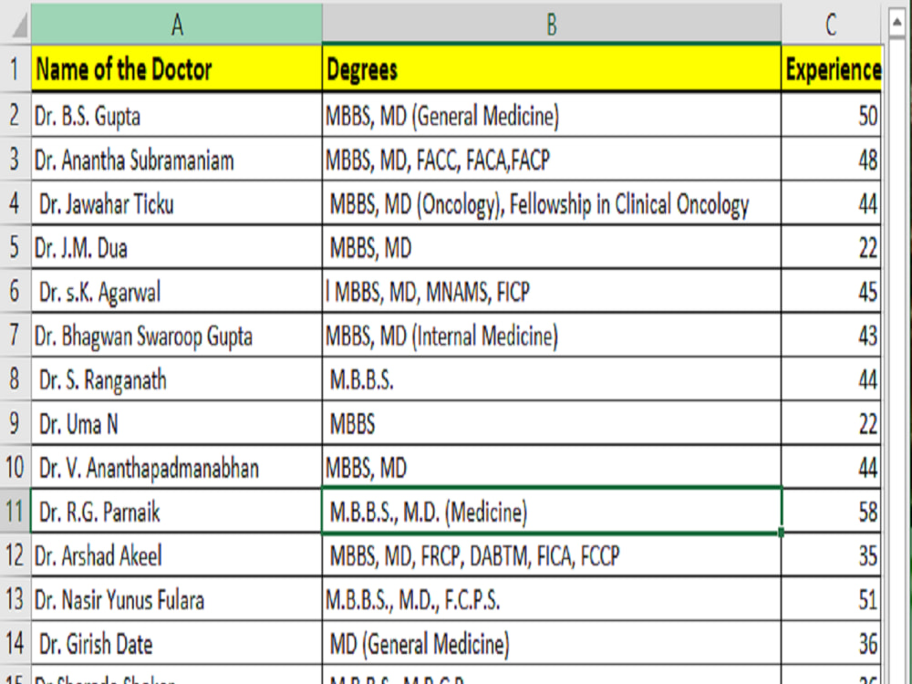Click the 'Experience' header cell
The image size is (912, 684).
point(831,68)
